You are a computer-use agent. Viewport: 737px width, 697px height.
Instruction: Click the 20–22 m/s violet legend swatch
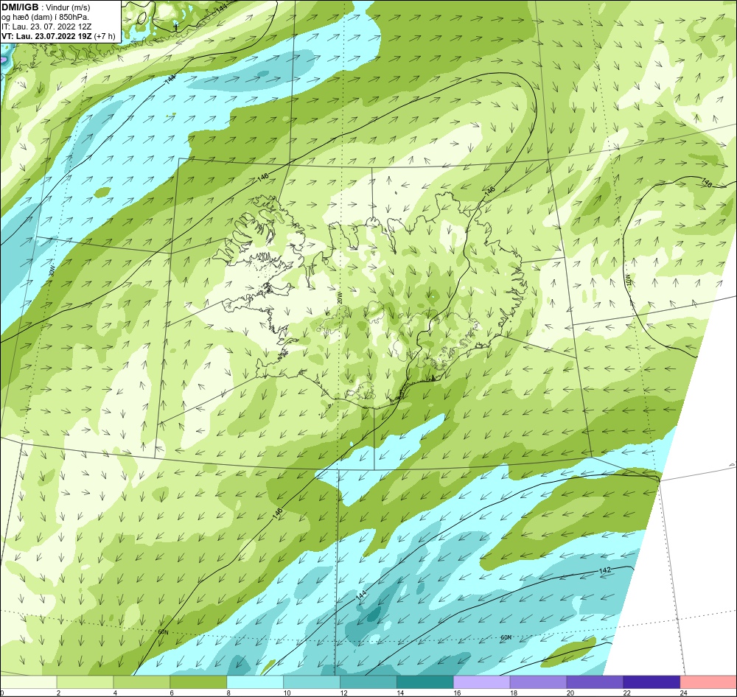tap(595, 682)
